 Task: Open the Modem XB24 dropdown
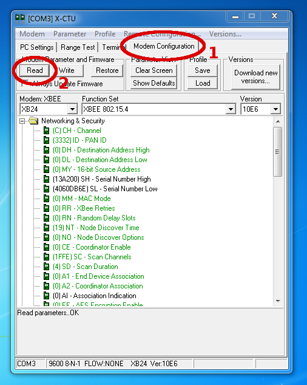click(73, 109)
